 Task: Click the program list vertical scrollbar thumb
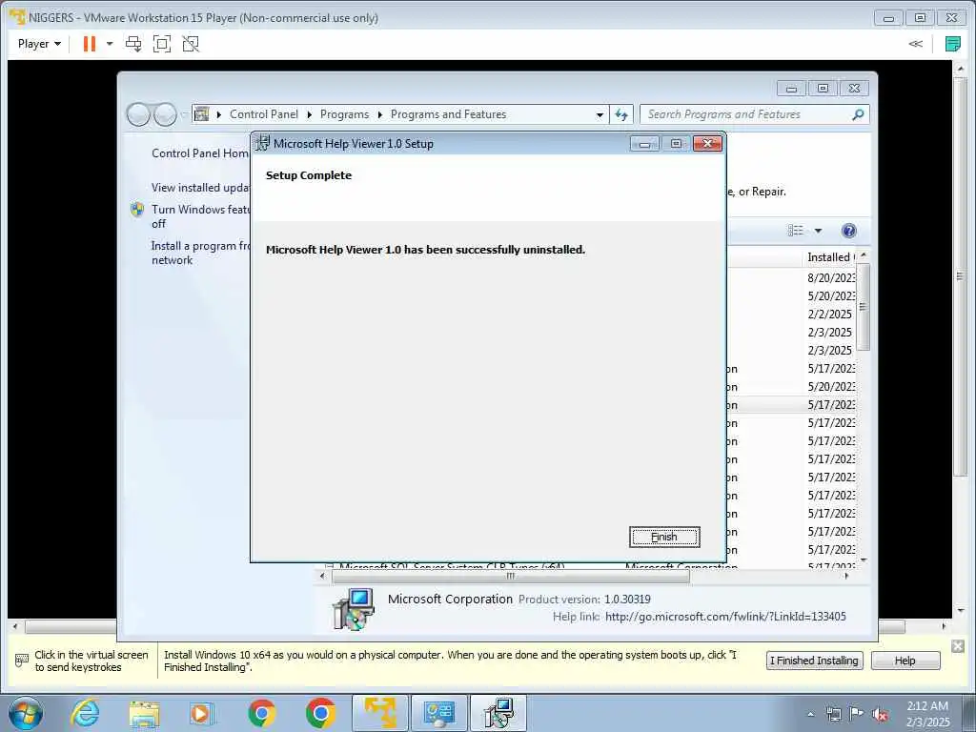pyautogui.click(x=863, y=306)
